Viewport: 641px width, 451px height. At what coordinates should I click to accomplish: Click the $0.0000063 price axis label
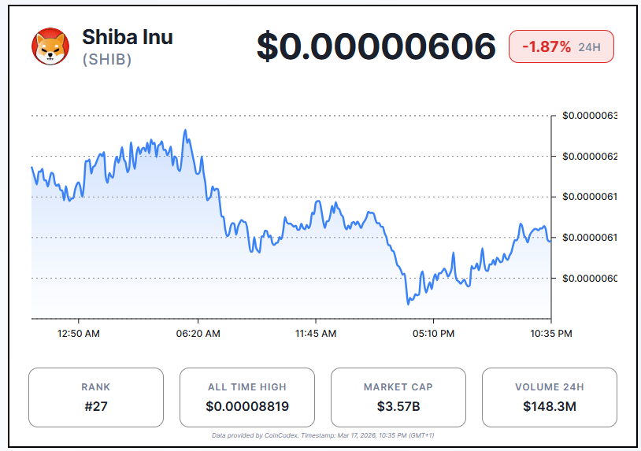[x=590, y=116]
